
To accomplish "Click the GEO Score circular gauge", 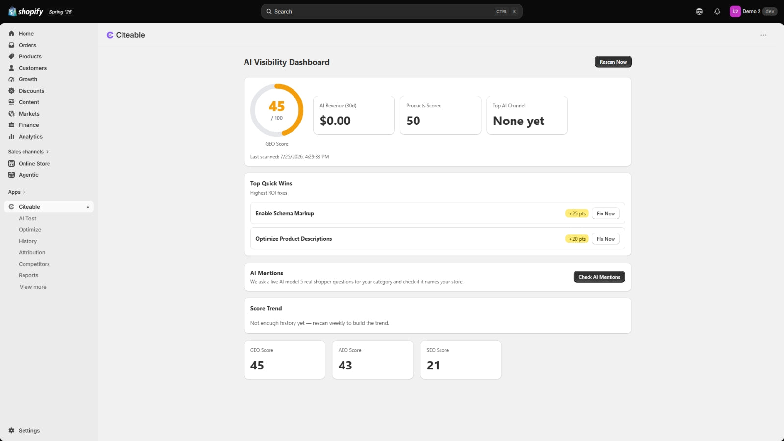I will click(277, 110).
